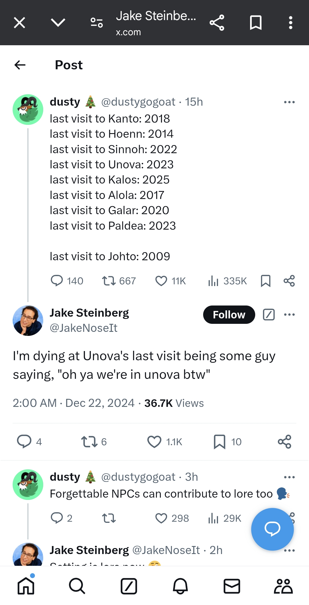Like Jake Steinberg's main post
Image resolution: width=309 pixels, height=605 pixels.
[x=154, y=442]
